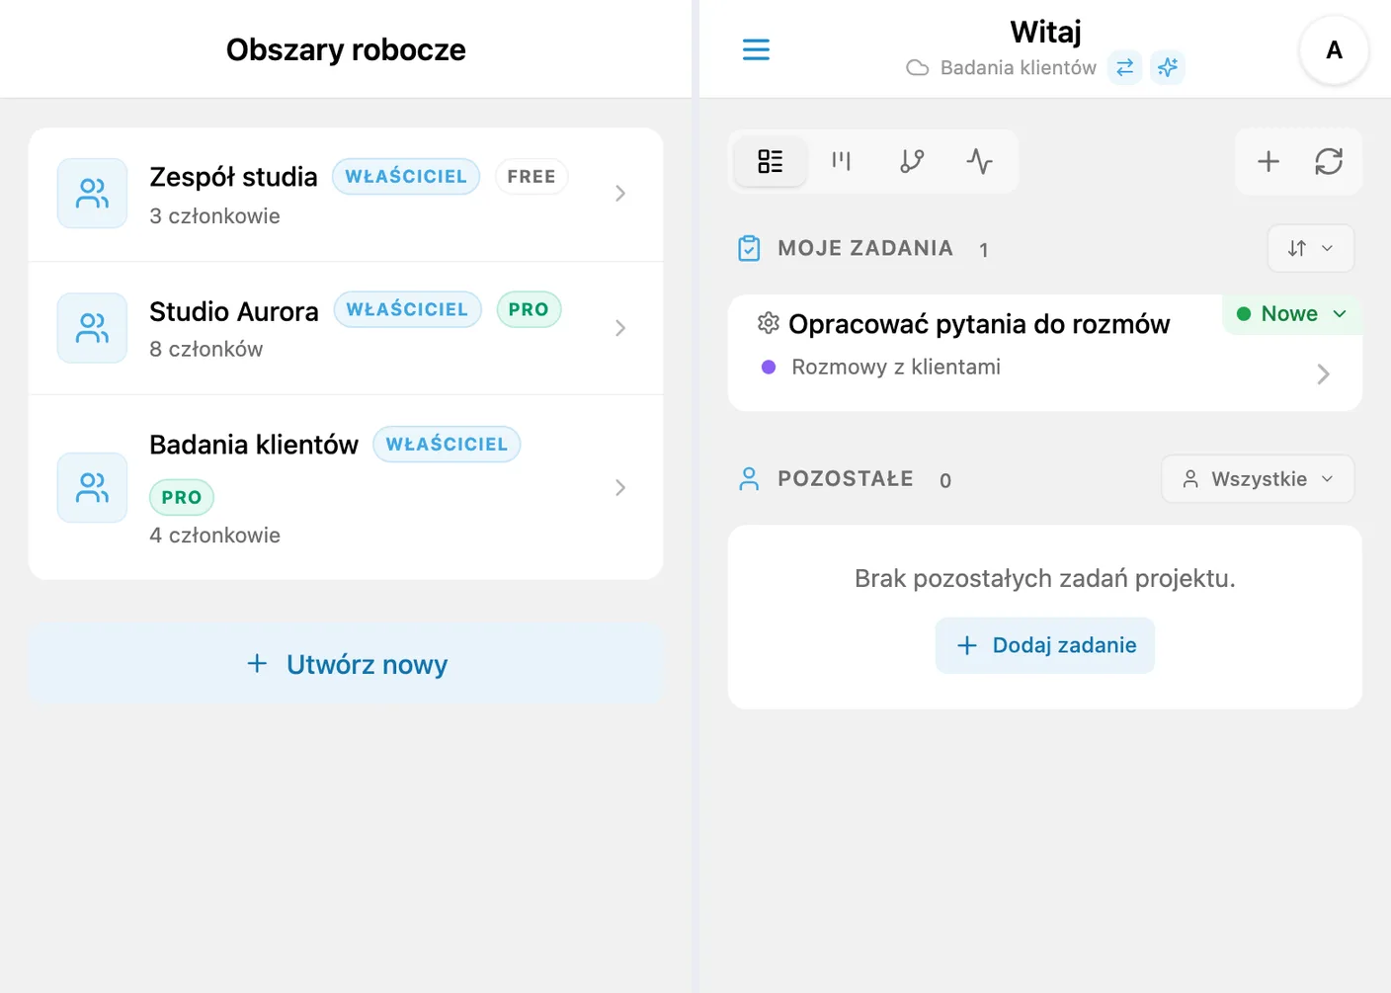Click the WŁAŚCICIEL badge of Zespół studia
Image resolution: width=1391 pixels, height=993 pixels.
(406, 177)
